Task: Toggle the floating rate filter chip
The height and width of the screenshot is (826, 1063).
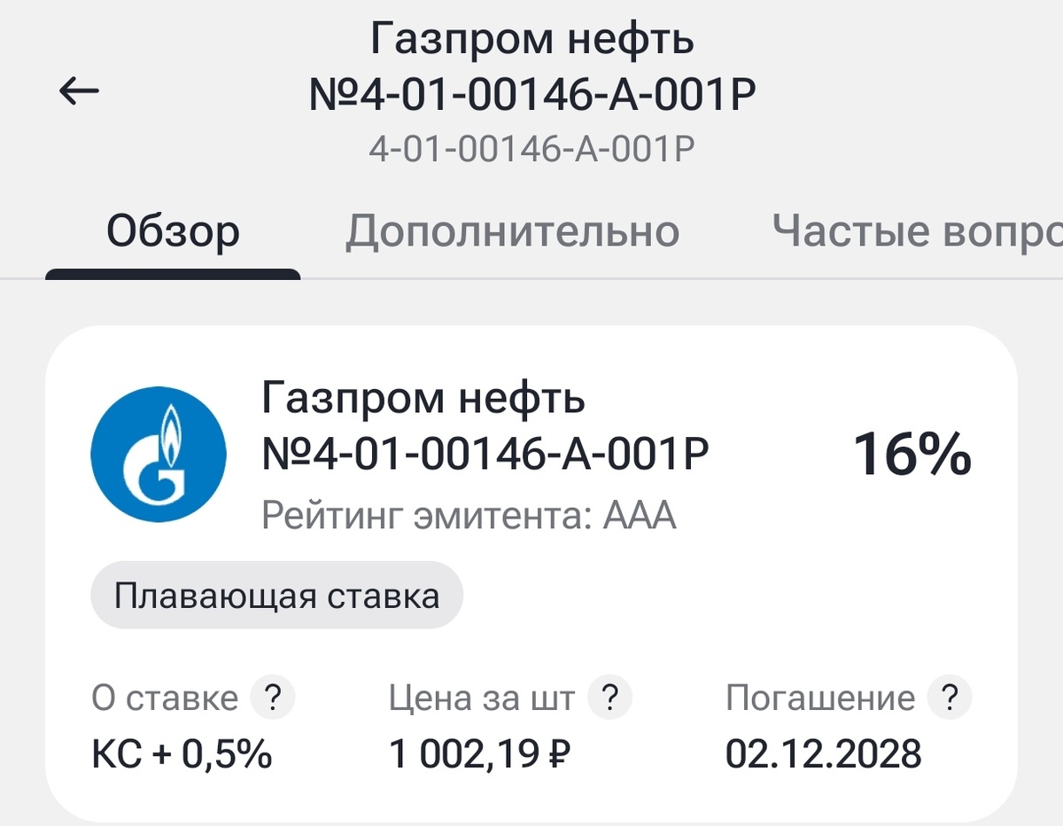Action: coord(276,596)
